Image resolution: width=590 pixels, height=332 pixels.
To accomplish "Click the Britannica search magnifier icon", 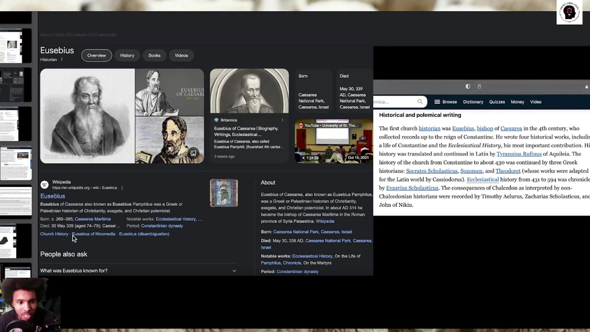I will click(x=420, y=102).
